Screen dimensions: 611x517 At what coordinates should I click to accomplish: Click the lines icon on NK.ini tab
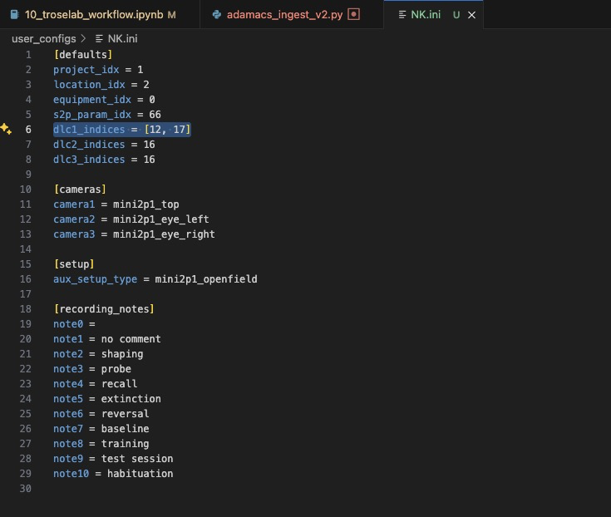tap(402, 15)
